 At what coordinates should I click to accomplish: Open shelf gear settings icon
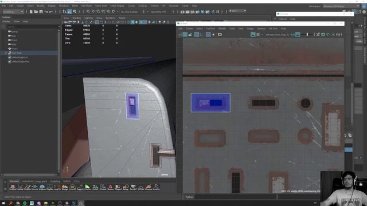(5, 189)
